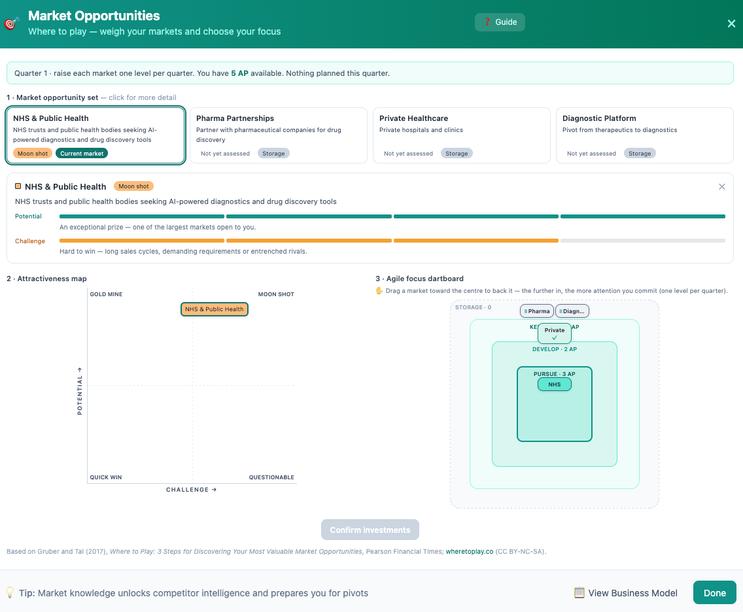743x612 pixels.
Task: Click the Attractiveness map heading
Action: pos(46,279)
